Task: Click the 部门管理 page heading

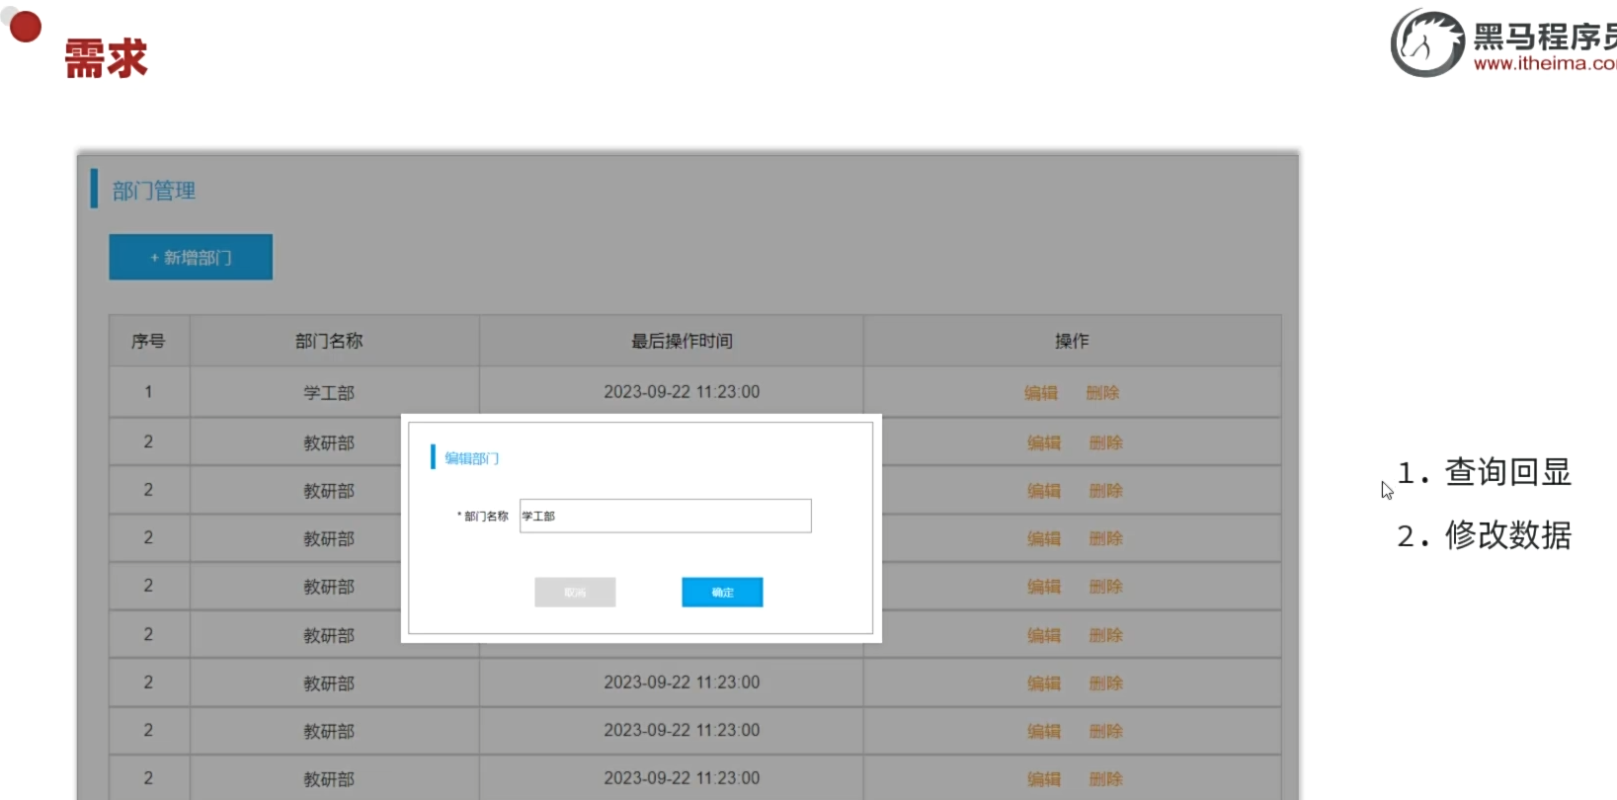Action: click(154, 191)
